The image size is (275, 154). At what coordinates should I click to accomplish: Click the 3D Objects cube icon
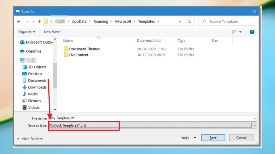click(24, 67)
